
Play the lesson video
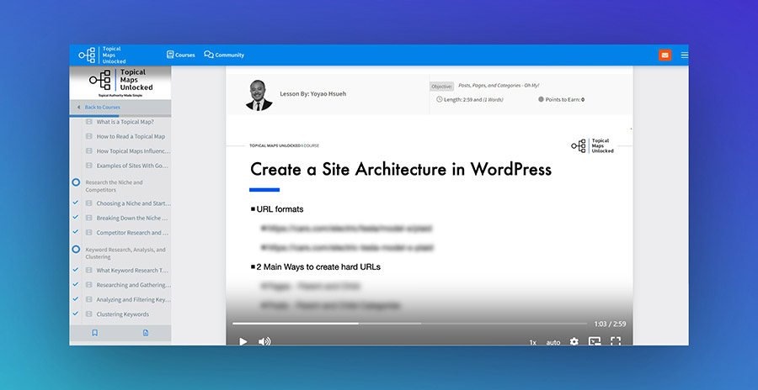coord(243,342)
